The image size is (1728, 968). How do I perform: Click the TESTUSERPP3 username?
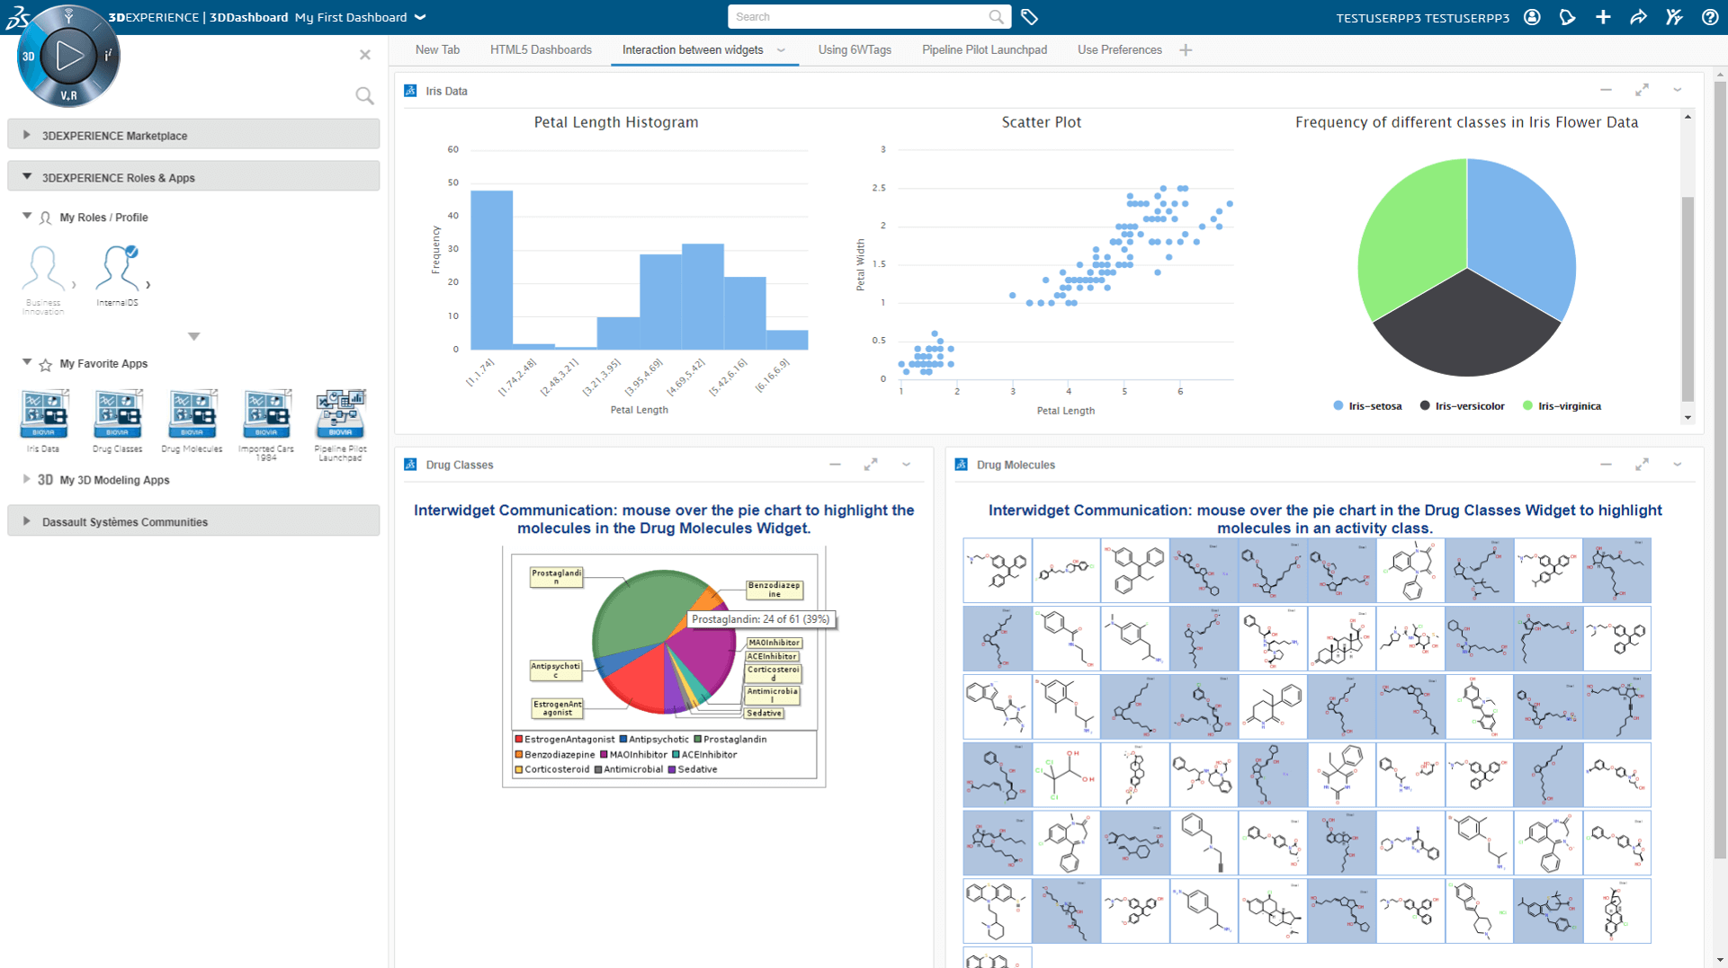tap(1422, 18)
